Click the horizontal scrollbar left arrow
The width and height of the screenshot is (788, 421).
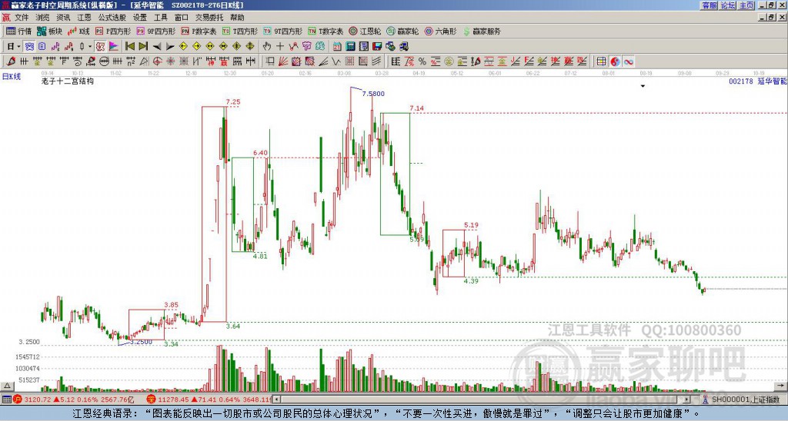click(276, 399)
